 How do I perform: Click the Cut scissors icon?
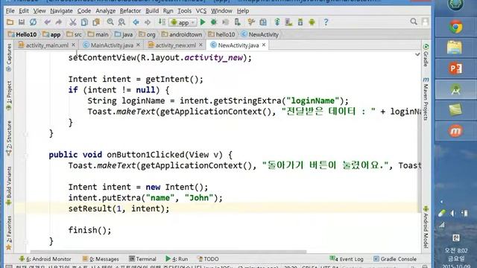73,22
